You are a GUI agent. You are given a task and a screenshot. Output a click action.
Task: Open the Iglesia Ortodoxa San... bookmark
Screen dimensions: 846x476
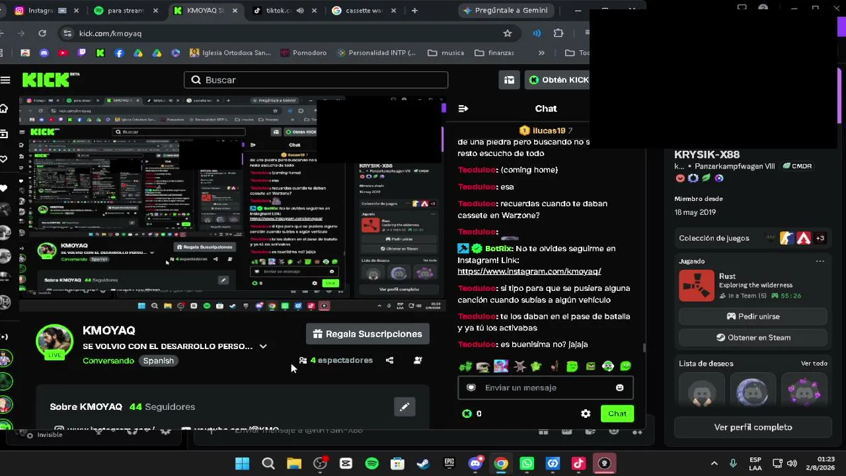(230, 53)
